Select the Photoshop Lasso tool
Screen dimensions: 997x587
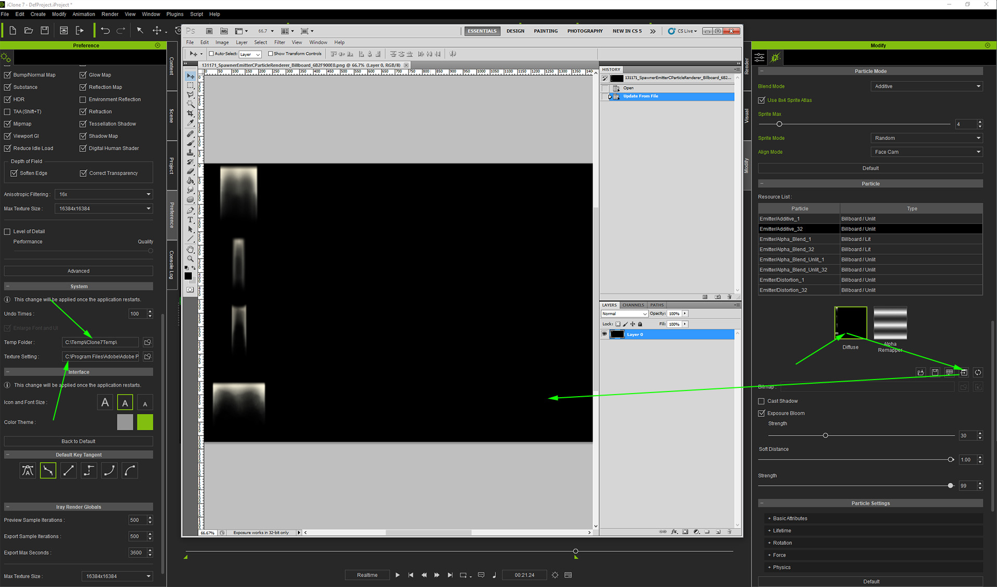[x=191, y=94]
